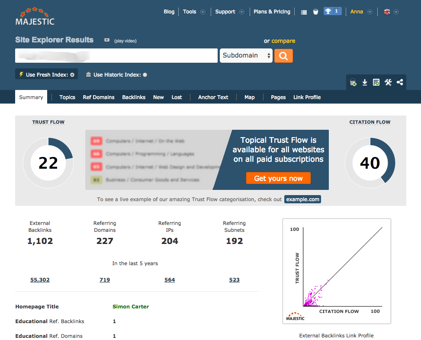Click the Educational Ref. Backlinks label

(50, 321)
